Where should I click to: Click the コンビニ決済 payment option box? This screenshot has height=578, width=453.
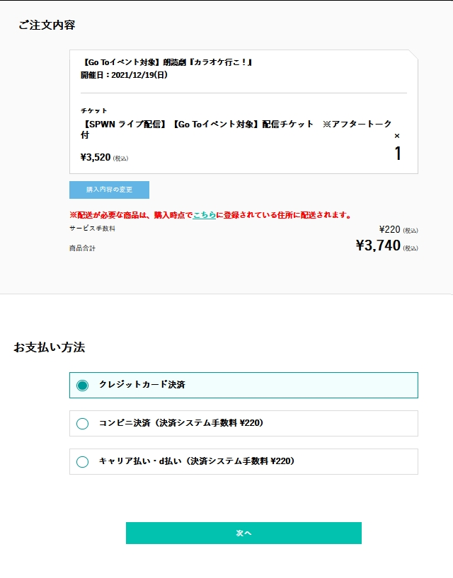[x=243, y=424]
